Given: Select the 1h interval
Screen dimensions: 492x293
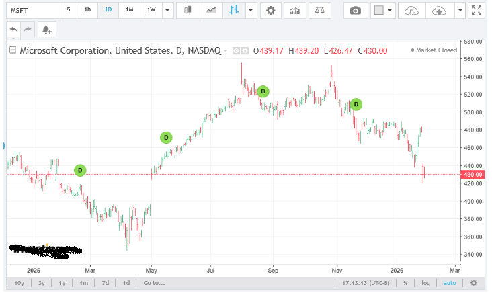Looking at the screenshot, I should tap(87, 11).
